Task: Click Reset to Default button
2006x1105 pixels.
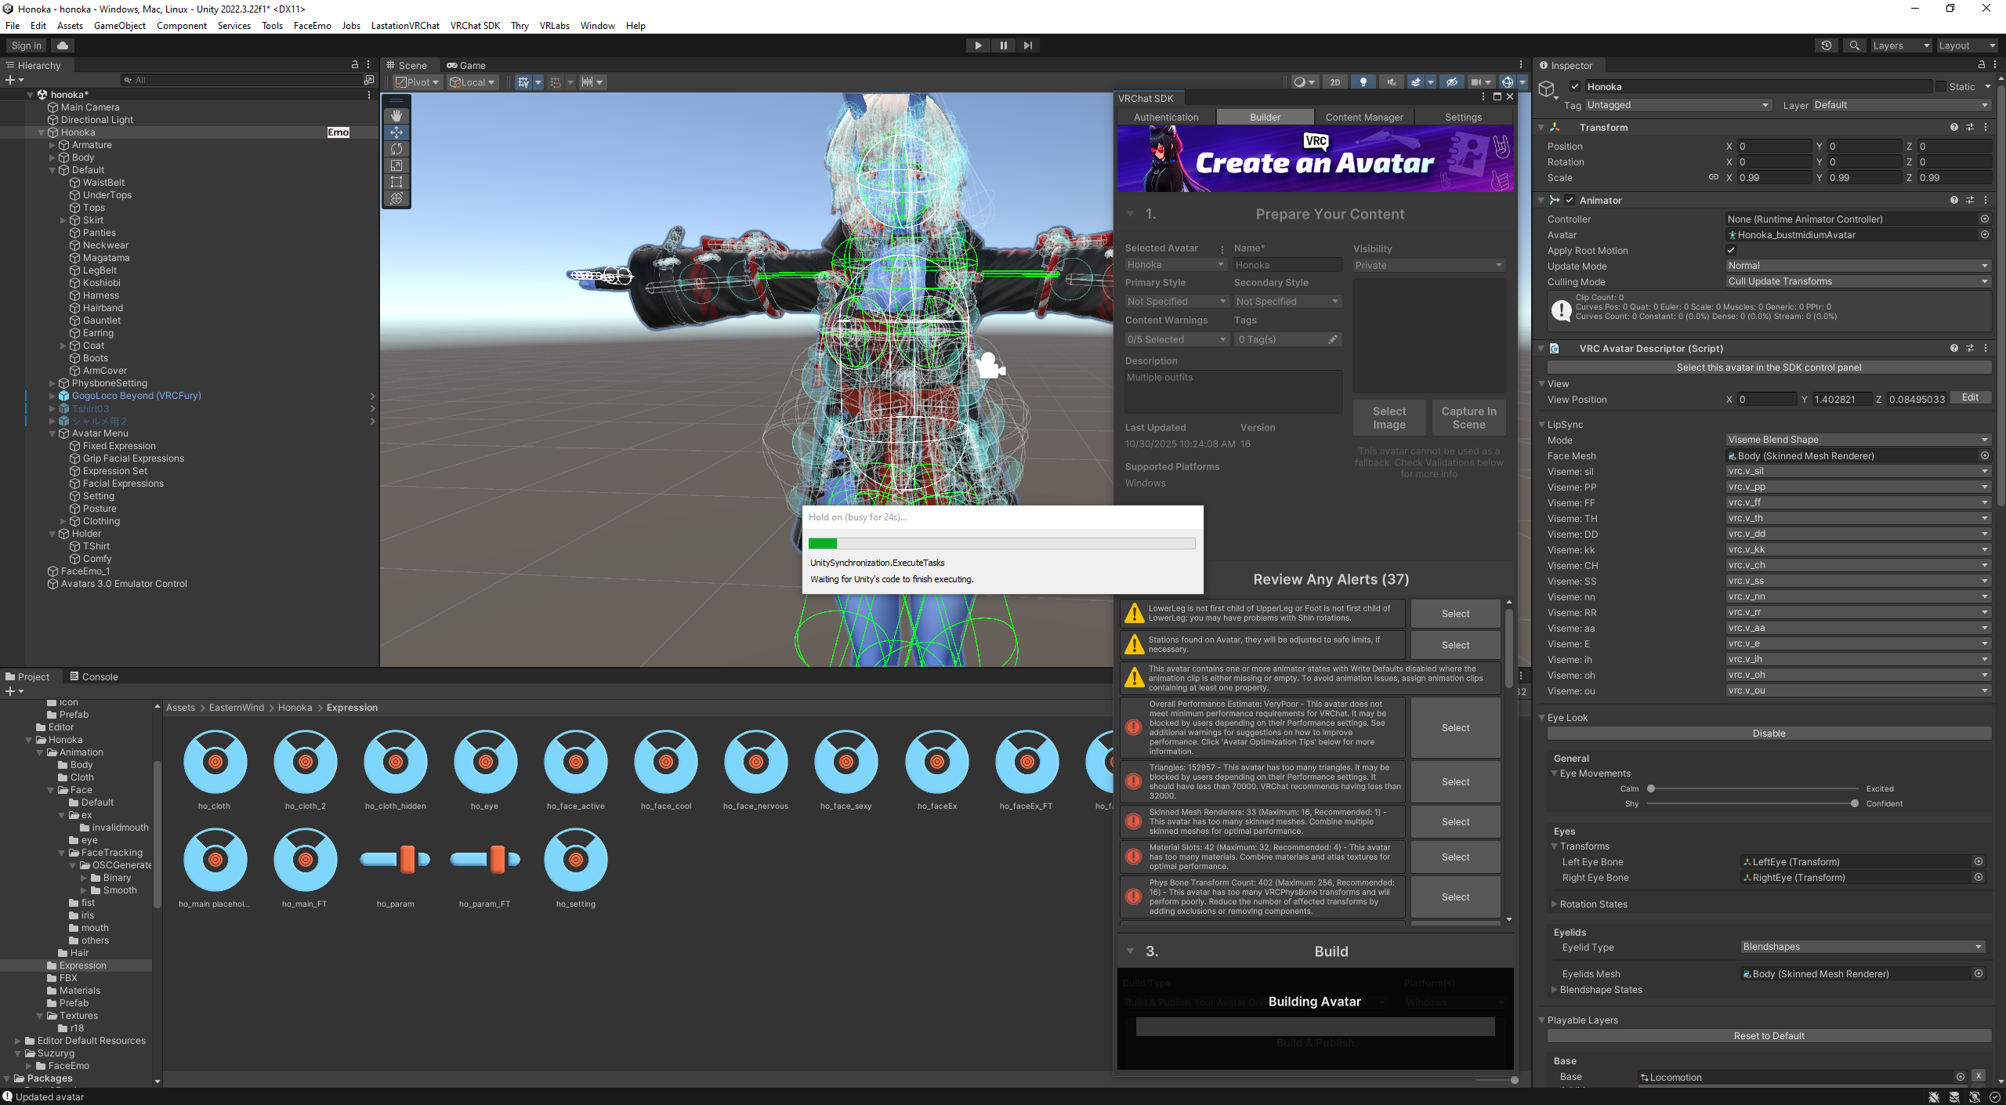Action: pyautogui.click(x=1769, y=1036)
